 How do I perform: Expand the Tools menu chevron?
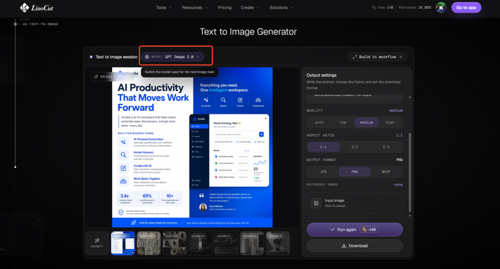(170, 8)
